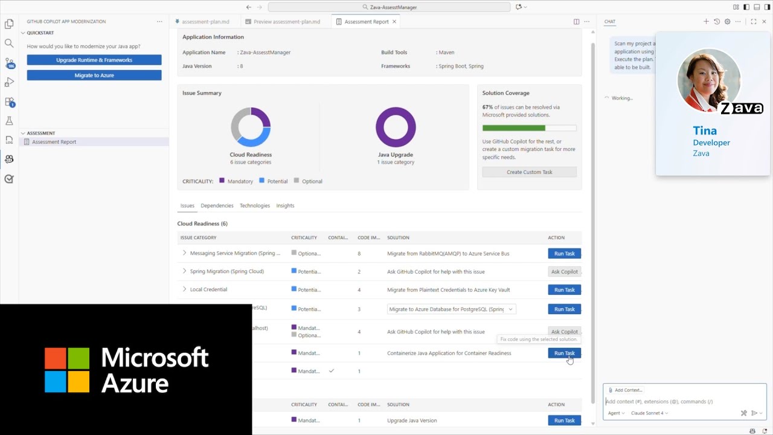Click the Cloud Readiness donut chart

click(251, 127)
